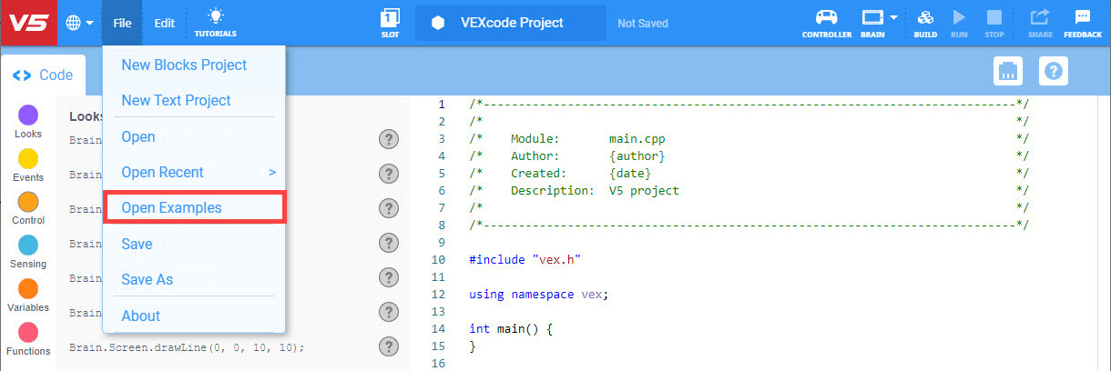Image resolution: width=1111 pixels, height=371 pixels.
Task: Switch to the Code tab
Action: pos(44,75)
